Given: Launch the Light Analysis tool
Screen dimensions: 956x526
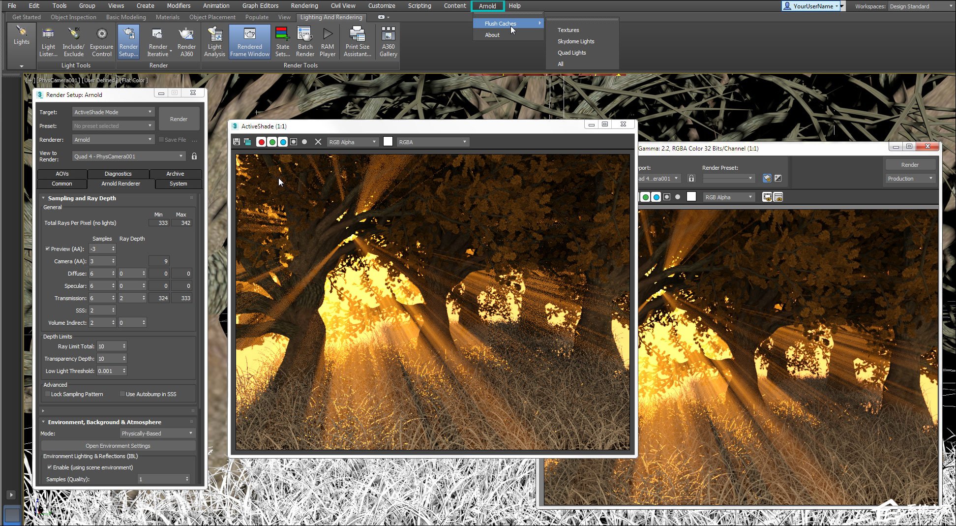Looking at the screenshot, I should point(214,42).
